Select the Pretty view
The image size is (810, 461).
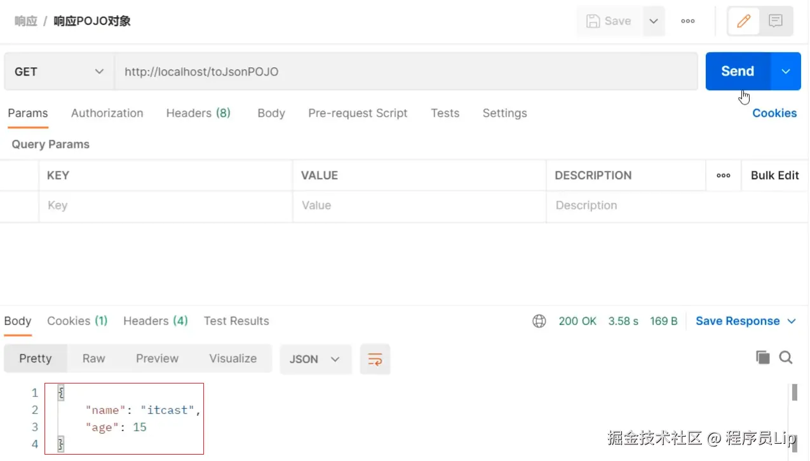(36, 359)
